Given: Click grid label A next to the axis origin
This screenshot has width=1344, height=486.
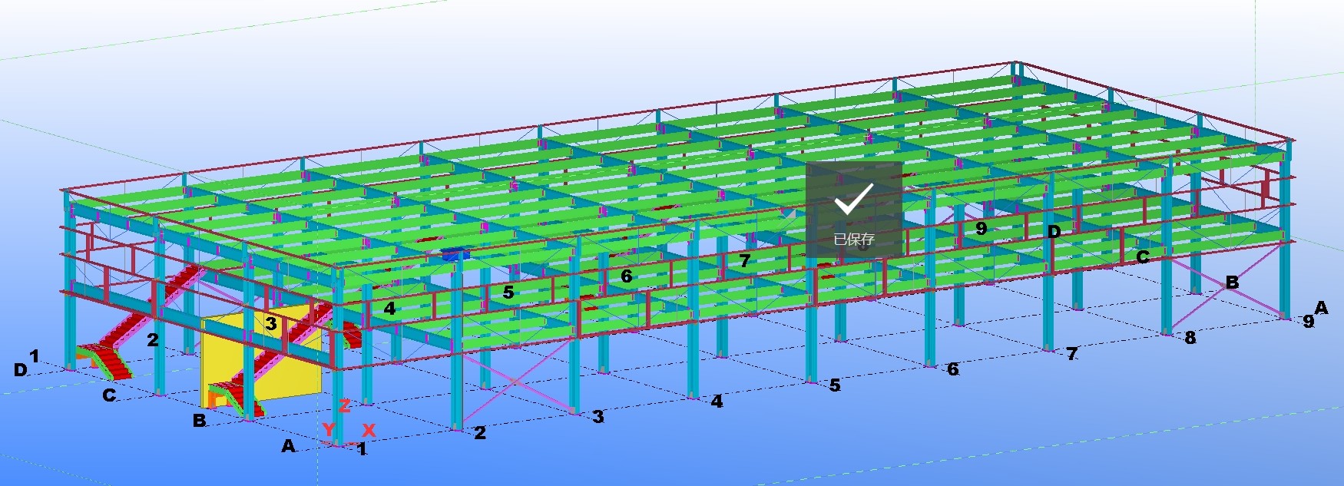Looking at the screenshot, I should [288, 446].
